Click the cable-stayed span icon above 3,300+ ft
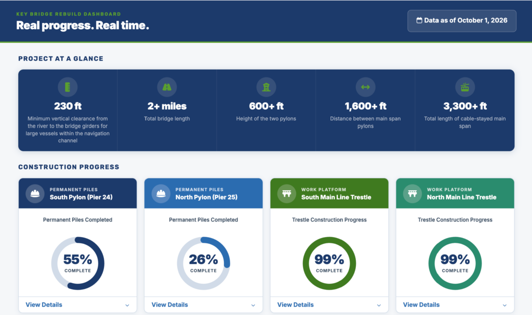This screenshot has width=532, height=315. [465, 87]
